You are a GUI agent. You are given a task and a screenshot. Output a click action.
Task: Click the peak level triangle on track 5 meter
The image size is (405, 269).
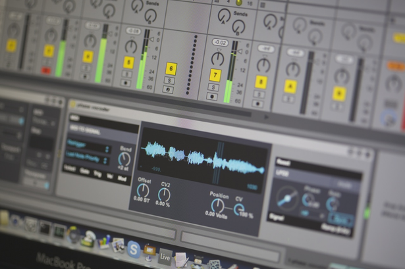(x=151, y=39)
